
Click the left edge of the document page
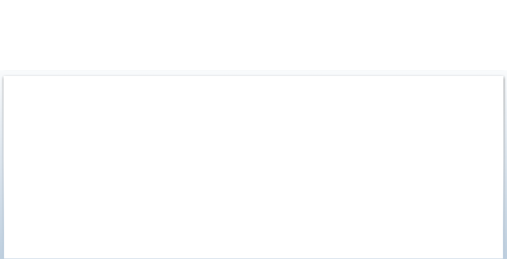pos(4,167)
